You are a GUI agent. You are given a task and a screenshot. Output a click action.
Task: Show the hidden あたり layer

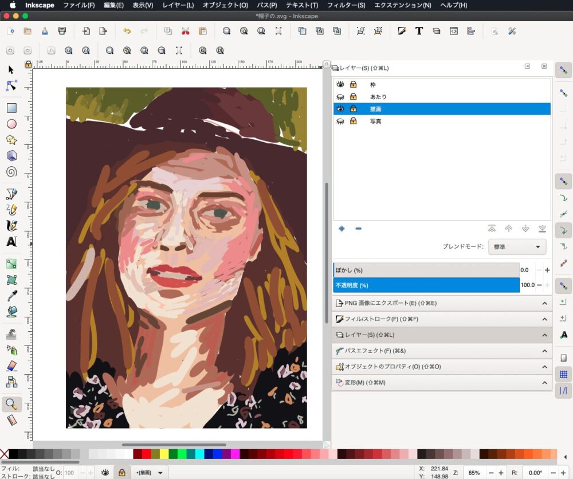pyautogui.click(x=340, y=97)
